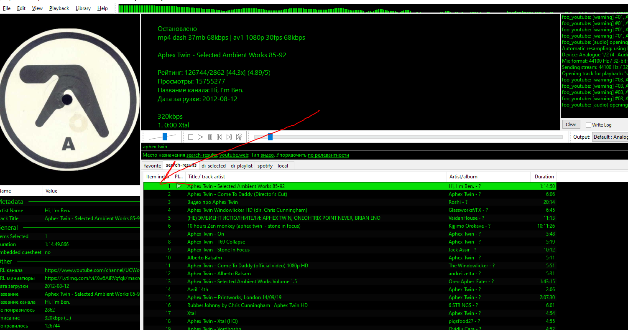Open the Edit menu
The width and height of the screenshot is (628, 330).
[21, 8]
